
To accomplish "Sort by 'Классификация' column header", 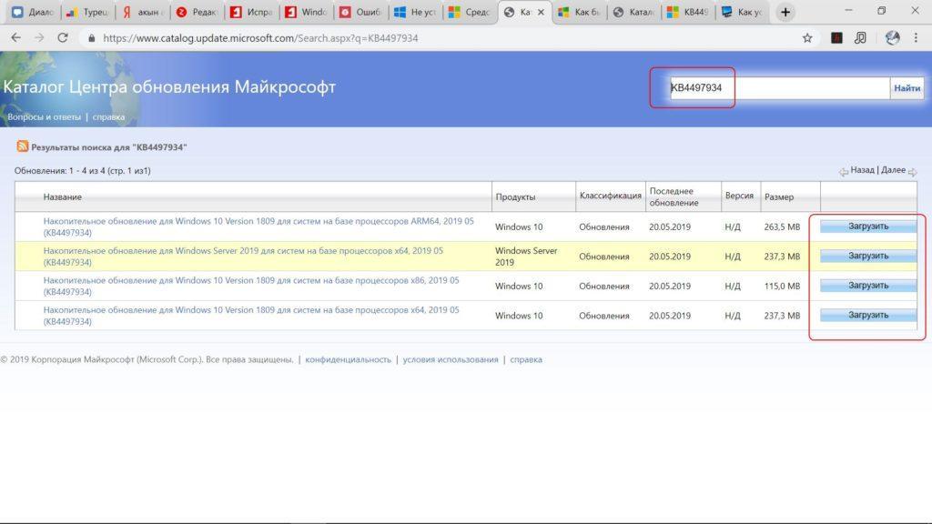I will (x=611, y=196).
